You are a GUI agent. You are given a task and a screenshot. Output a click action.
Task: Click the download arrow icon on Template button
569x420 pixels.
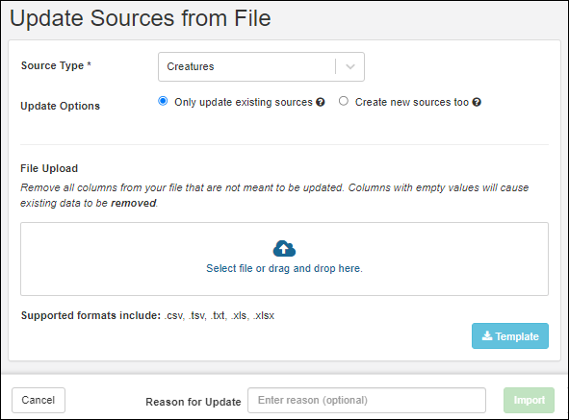tap(487, 336)
